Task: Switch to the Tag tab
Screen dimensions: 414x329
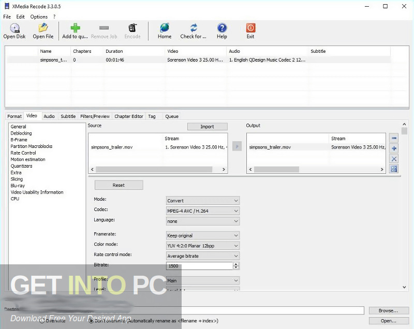Action: pyautogui.click(x=152, y=116)
